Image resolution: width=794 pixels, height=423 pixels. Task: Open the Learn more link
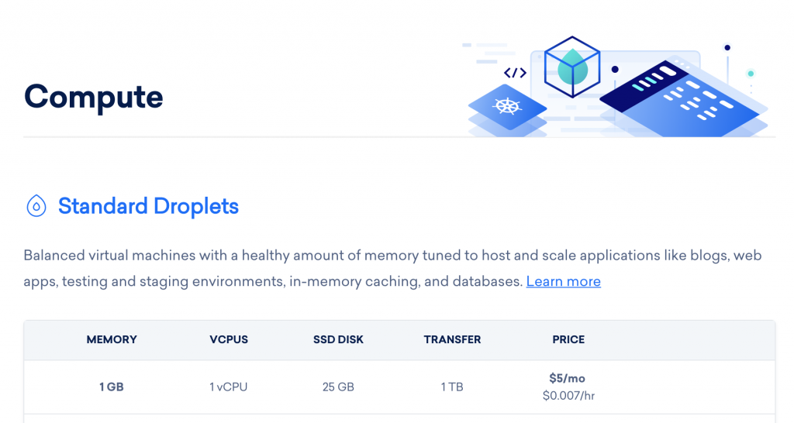point(563,281)
